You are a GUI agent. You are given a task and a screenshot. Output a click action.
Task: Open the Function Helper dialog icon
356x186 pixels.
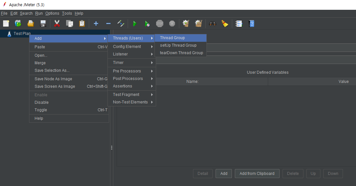pos(239,23)
